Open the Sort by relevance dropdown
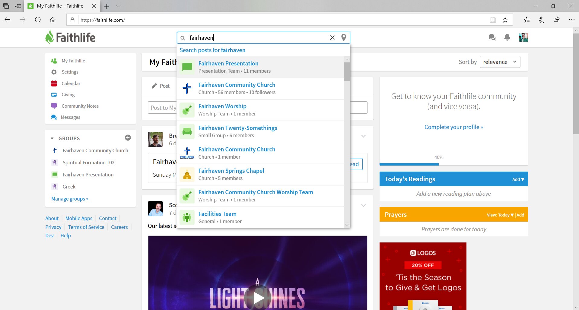 (500, 62)
